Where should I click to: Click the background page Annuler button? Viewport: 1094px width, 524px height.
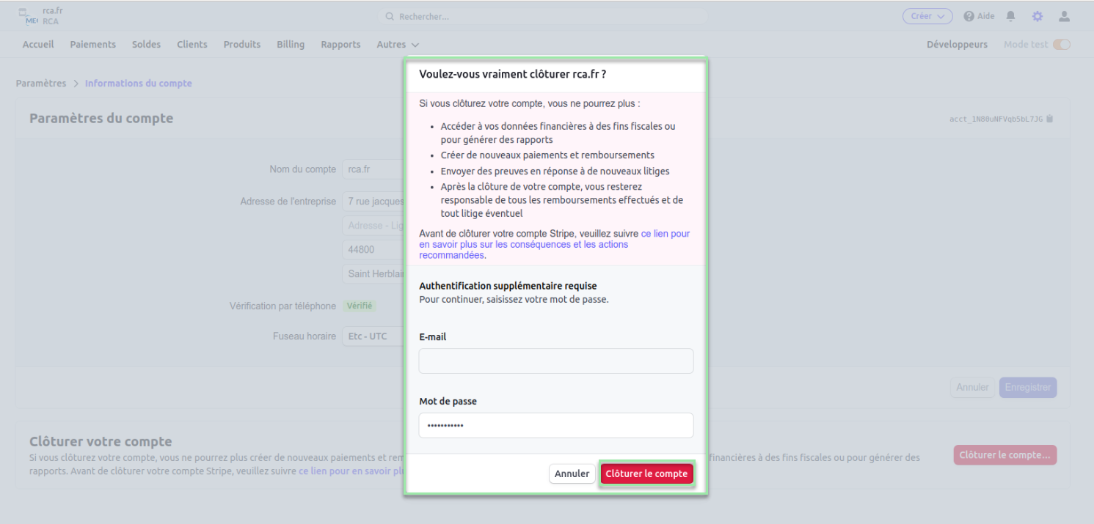[973, 388]
